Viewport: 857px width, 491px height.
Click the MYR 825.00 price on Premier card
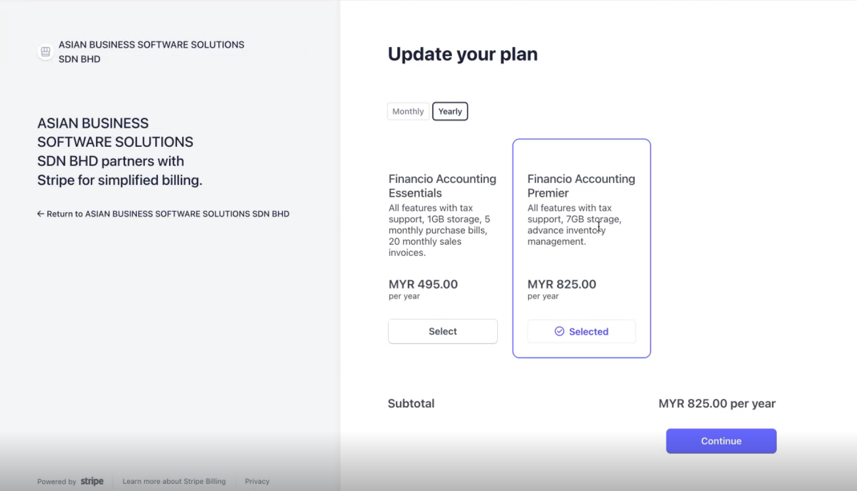pos(562,284)
